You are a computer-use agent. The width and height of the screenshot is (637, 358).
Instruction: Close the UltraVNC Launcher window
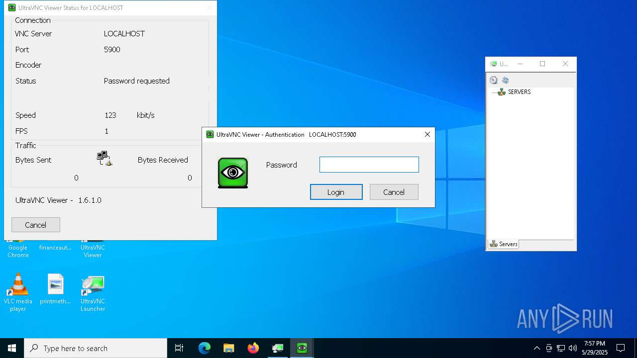point(565,64)
